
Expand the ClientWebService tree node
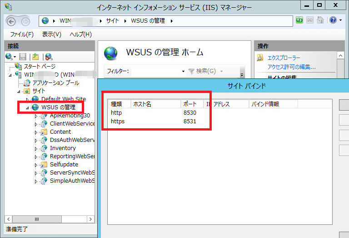[36, 124]
